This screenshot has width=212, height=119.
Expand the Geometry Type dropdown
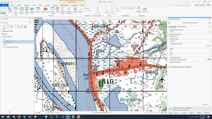click(x=209, y=41)
